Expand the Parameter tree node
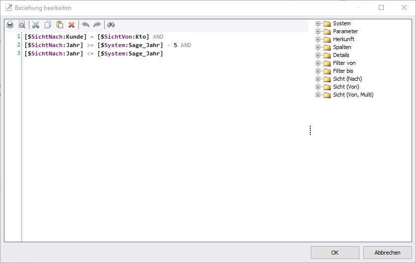 318,32
